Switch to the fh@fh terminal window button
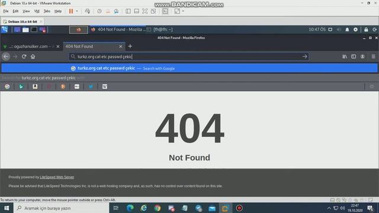Image resolution: width=379 pixels, height=213 pixels. (x=160, y=30)
